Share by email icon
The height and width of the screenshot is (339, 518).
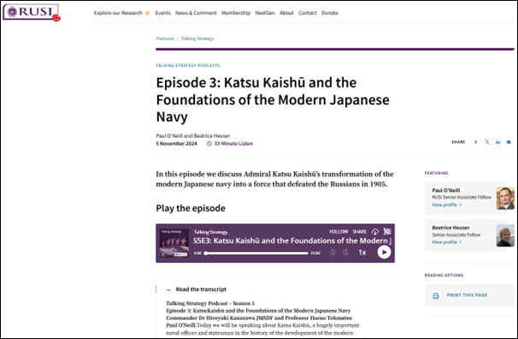509,142
